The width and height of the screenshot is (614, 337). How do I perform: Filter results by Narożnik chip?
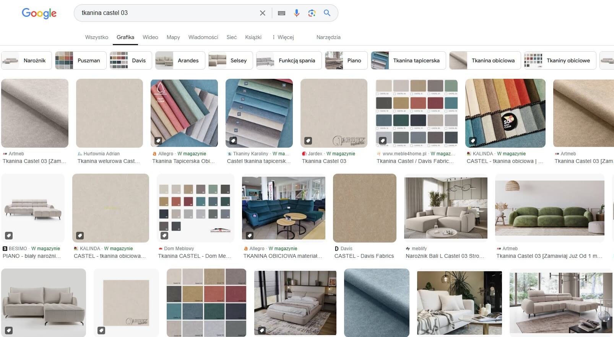click(26, 60)
